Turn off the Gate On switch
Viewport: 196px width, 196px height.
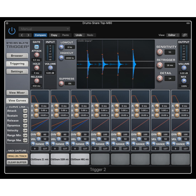(37, 47)
